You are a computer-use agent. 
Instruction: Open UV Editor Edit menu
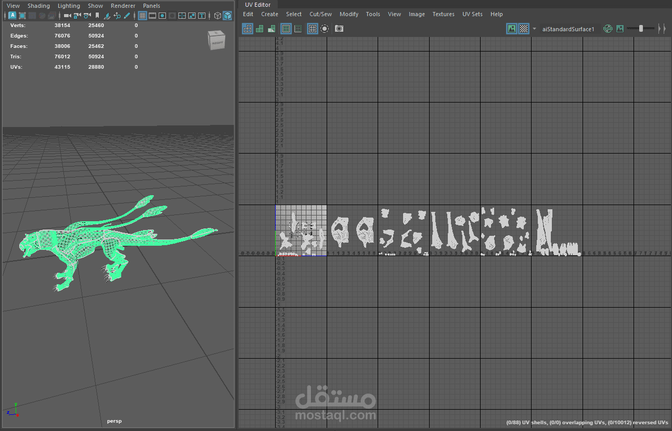point(248,14)
